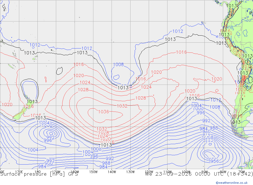Click the 180 longitude axis label
This screenshot has height=185, width=253.
click(38, 172)
